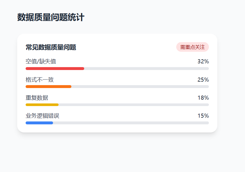Click the 需重点关注 badge
The height and width of the screenshot is (172, 245).
point(193,47)
